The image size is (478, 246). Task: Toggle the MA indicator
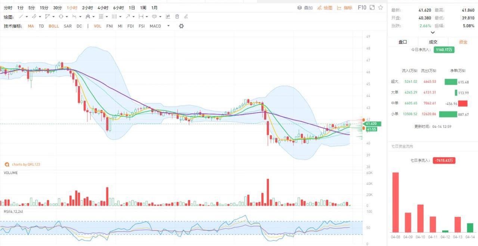pyautogui.click(x=31, y=26)
